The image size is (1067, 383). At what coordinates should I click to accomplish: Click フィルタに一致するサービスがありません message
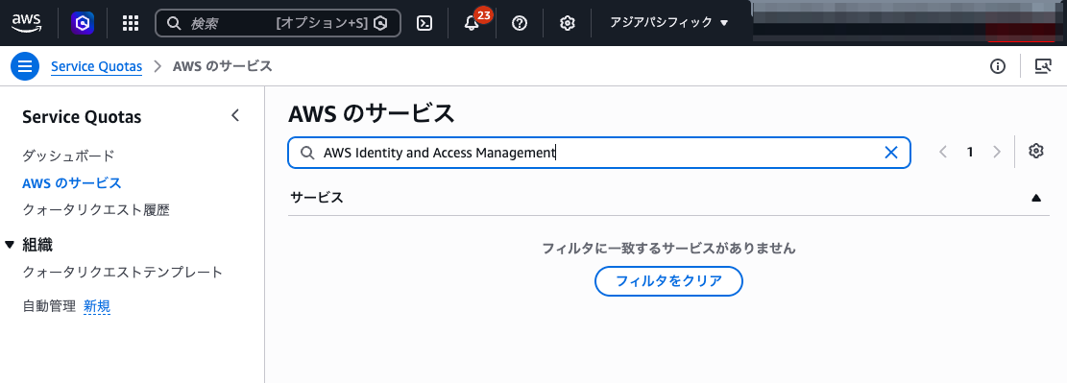(x=669, y=249)
